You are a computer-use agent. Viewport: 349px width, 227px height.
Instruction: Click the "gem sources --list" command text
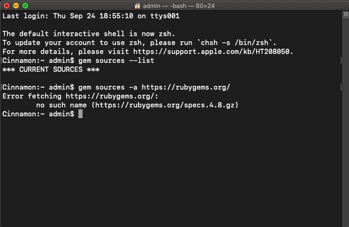pos(116,61)
